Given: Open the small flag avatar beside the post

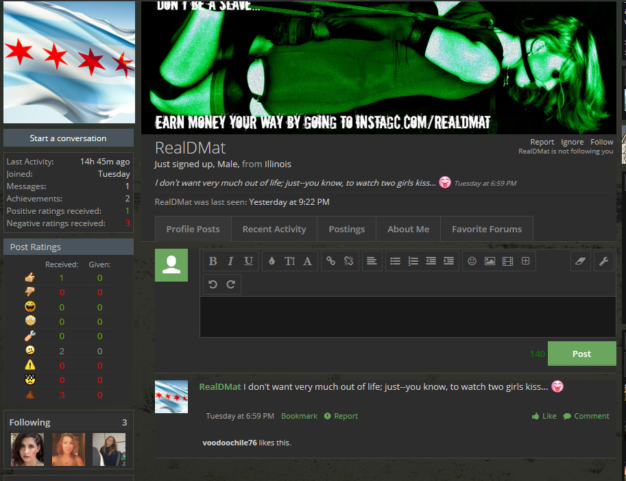Looking at the screenshot, I should [171, 397].
